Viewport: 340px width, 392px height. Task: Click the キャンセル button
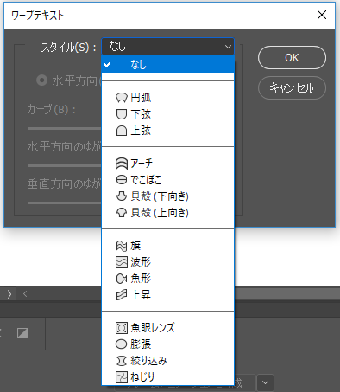[292, 87]
